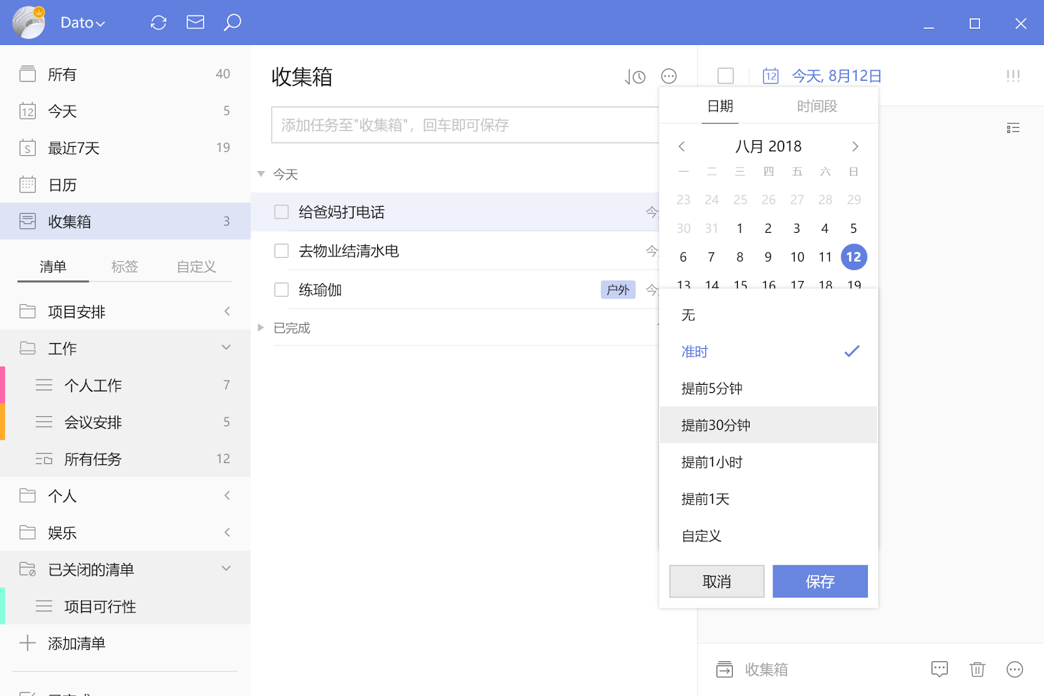The height and width of the screenshot is (696, 1044).
Task: Collapse the 已关闭的清单 folder
Action: point(226,568)
